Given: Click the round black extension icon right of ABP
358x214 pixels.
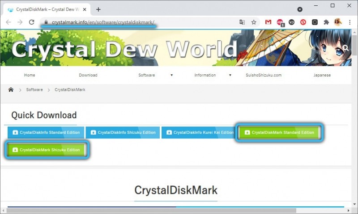Looking at the screenshot, I should click(x=292, y=22).
